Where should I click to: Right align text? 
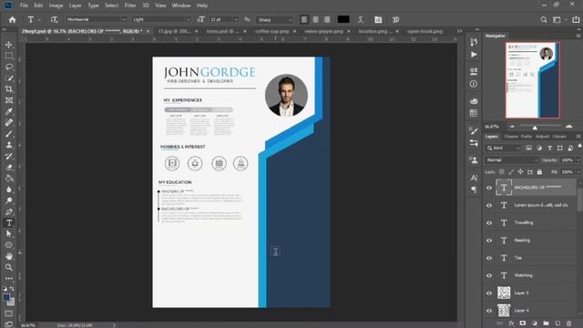326,20
